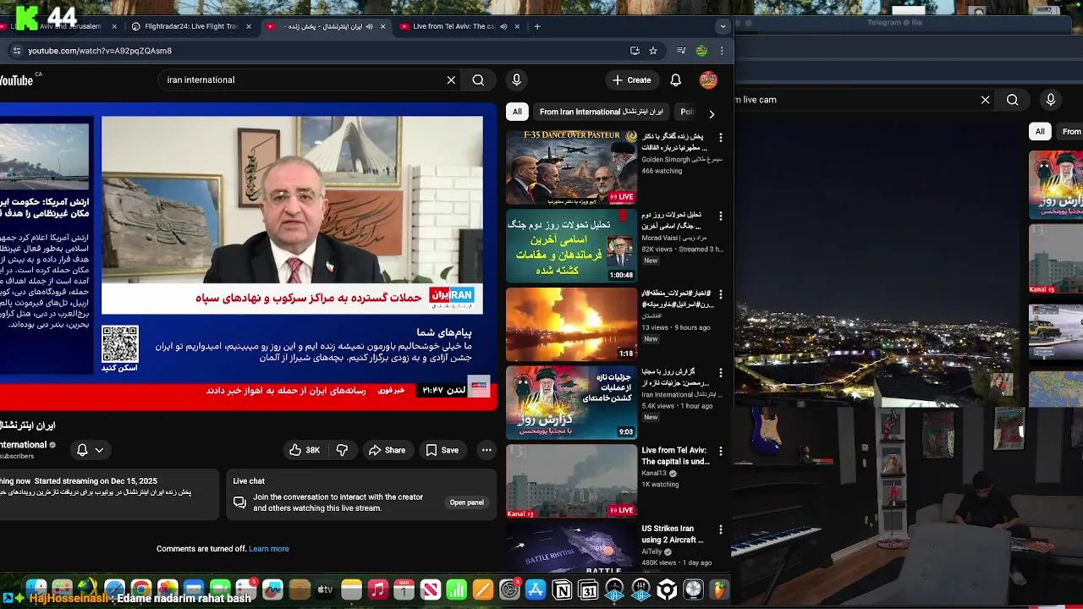Open the YouTube account avatar menu
1083x609 pixels.
coord(708,80)
